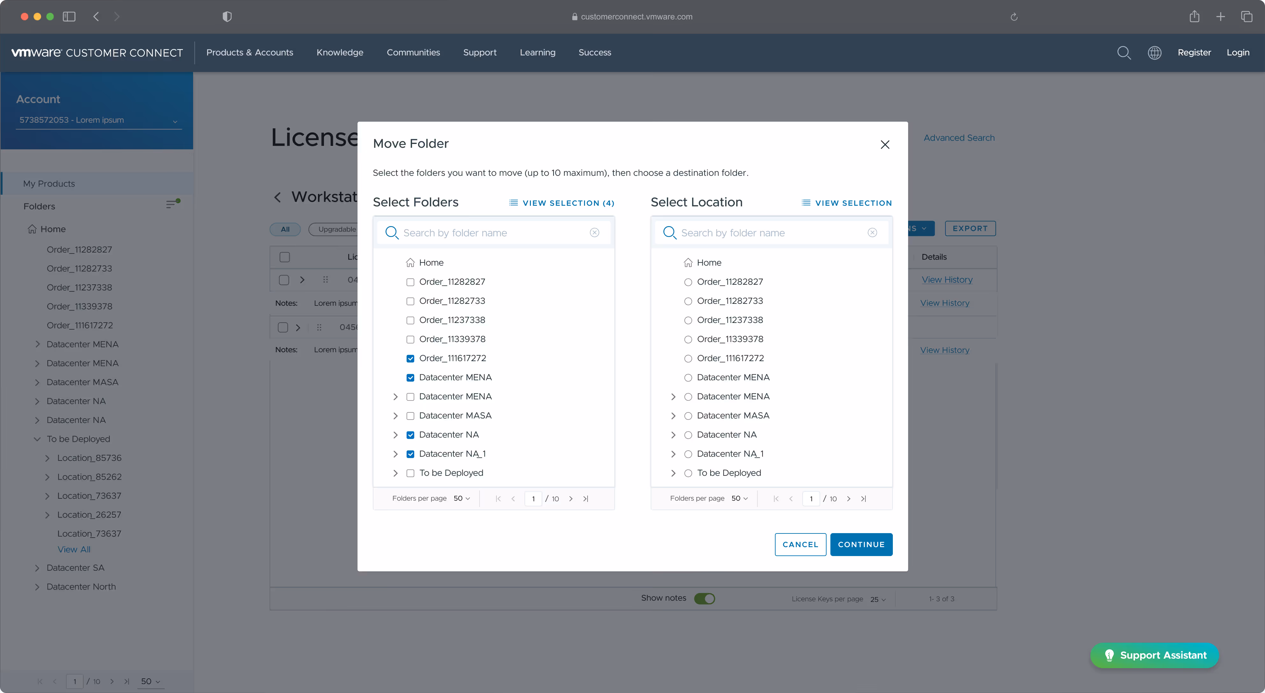This screenshot has height=693, width=1265.
Task: Go to next page in Select Folders
Action: click(x=571, y=499)
